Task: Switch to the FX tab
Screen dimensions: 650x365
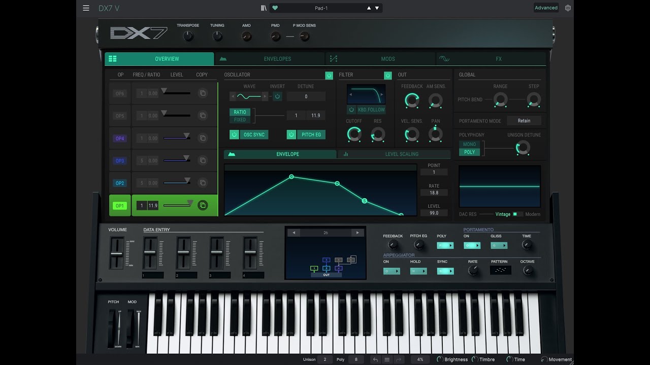Action: [491, 59]
